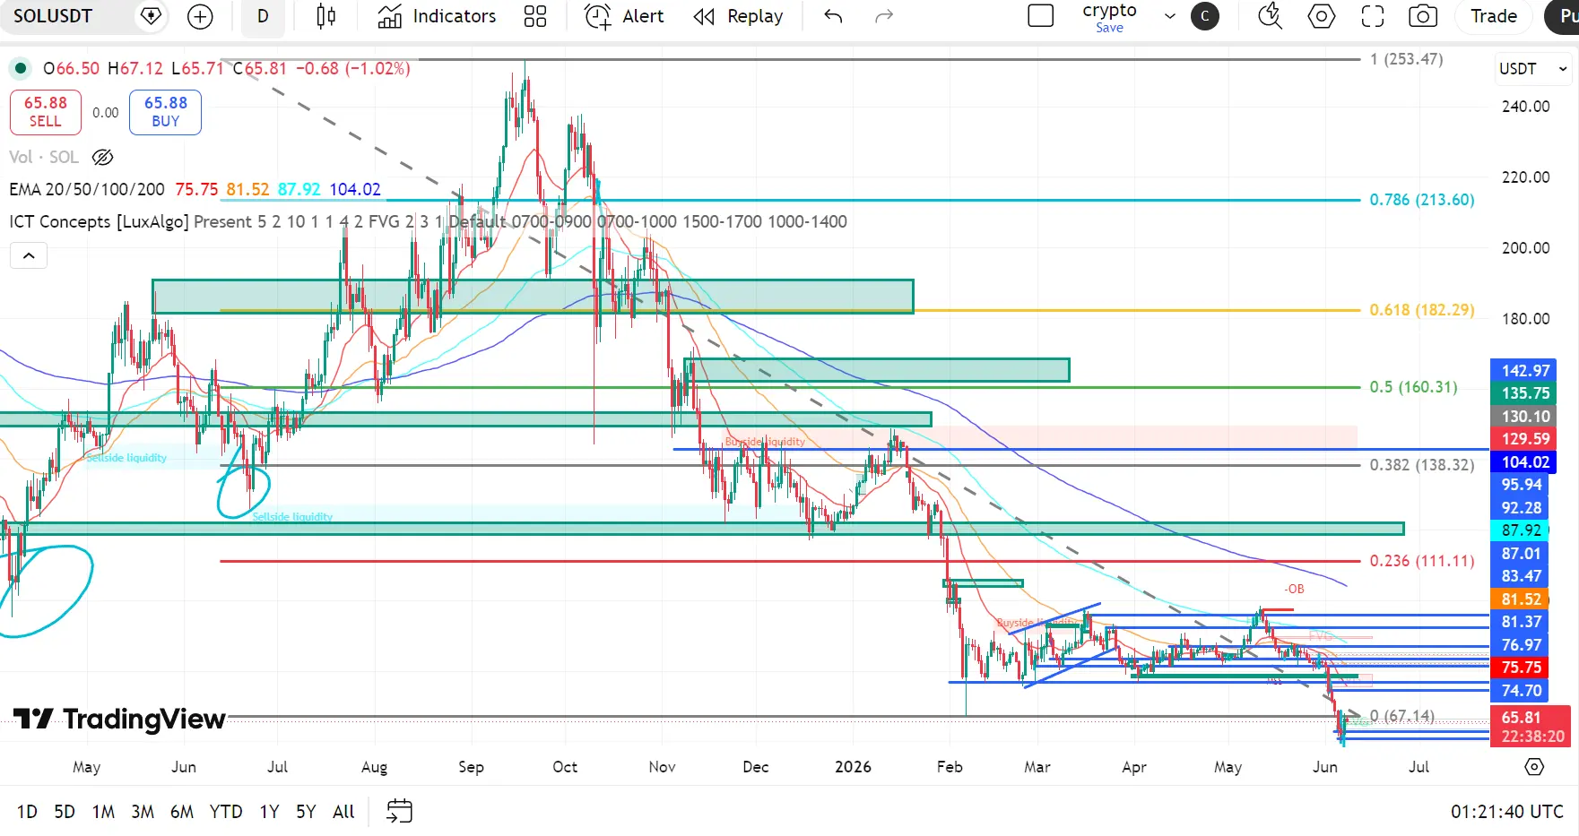Screen dimensions: 1579x836
Task: Select the 0.618 (182.29) Fibonacci level
Action: click(1421, 310)
